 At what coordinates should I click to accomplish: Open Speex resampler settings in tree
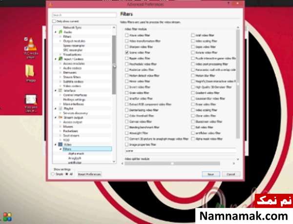pos(74,45)
